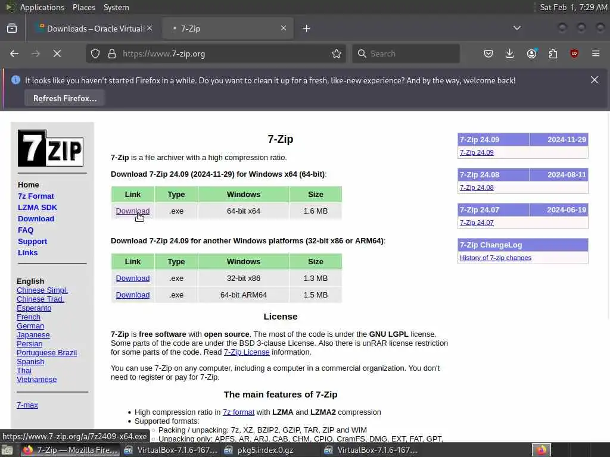Open History of 7-zip changes
This screenshot has height=457, width=610.
[x=495, y=258]
